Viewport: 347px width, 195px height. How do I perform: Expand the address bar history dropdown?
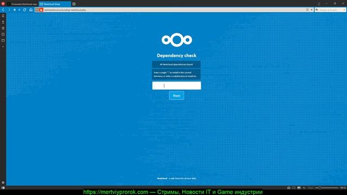[x=312, y=10]
